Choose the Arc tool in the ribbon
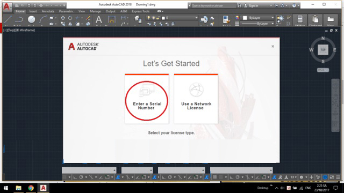Image resolution: width=344 pixels, height=193 pixels. 43,19
